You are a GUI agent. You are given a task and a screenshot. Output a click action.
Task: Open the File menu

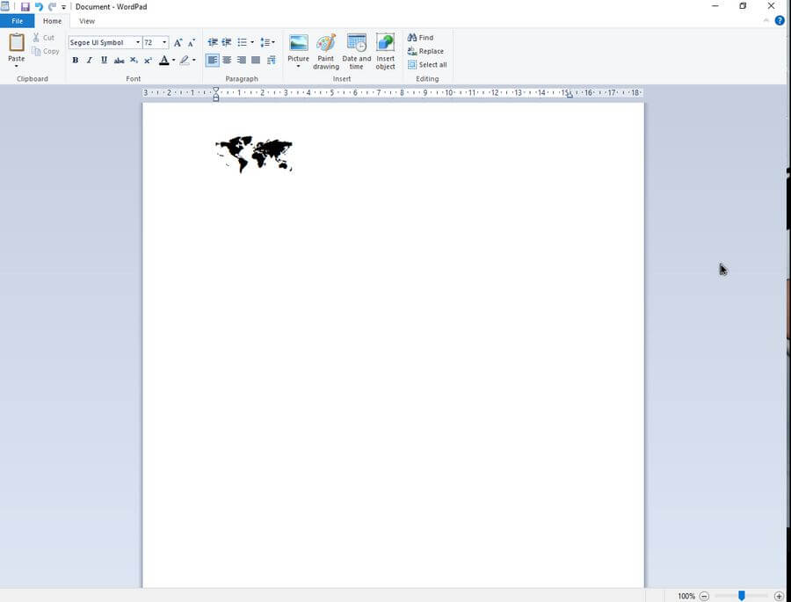click(18, 21)
